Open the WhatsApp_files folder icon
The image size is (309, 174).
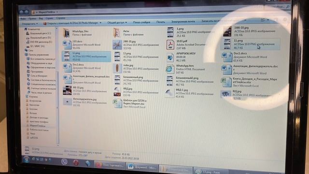pyautogui.click(x=67, y=33)
